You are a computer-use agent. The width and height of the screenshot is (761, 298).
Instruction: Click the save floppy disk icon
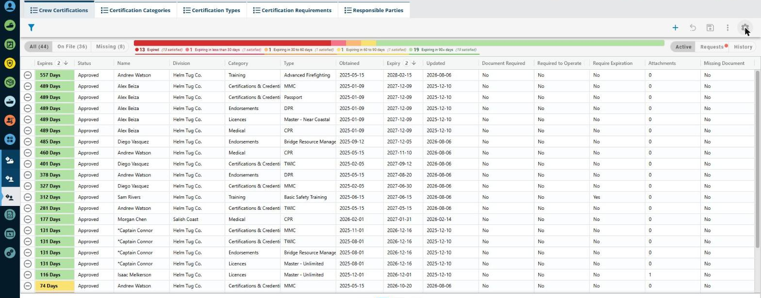click(x=710, y=28)
